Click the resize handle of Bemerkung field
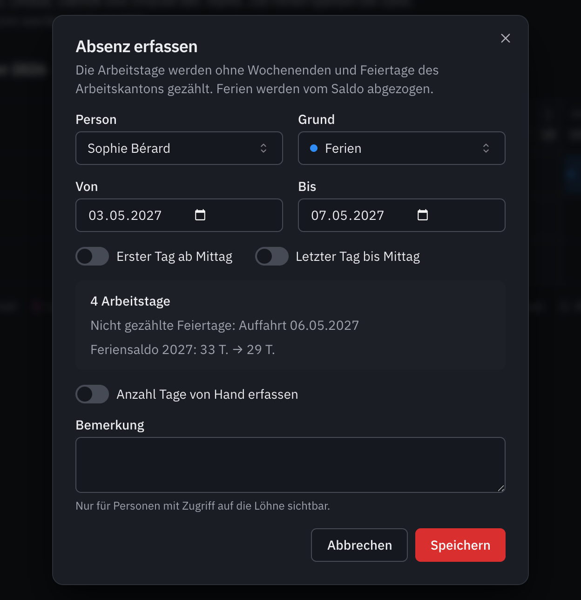The width and height of the screenshot is (581, 600). click(501, 488)
